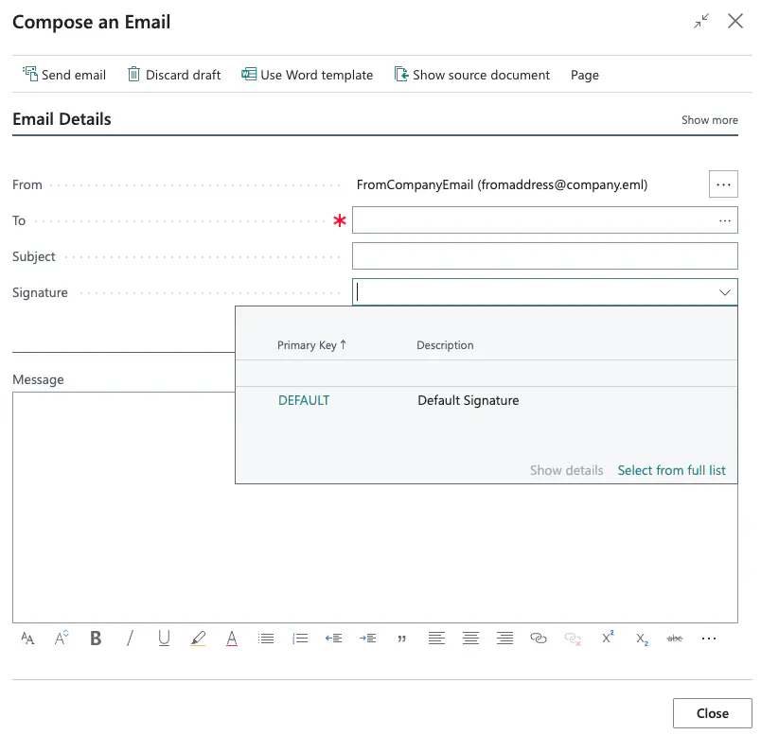Discard the email draft
The width and height of the screenshot is (761, 735).
click(x=174, y=75)
